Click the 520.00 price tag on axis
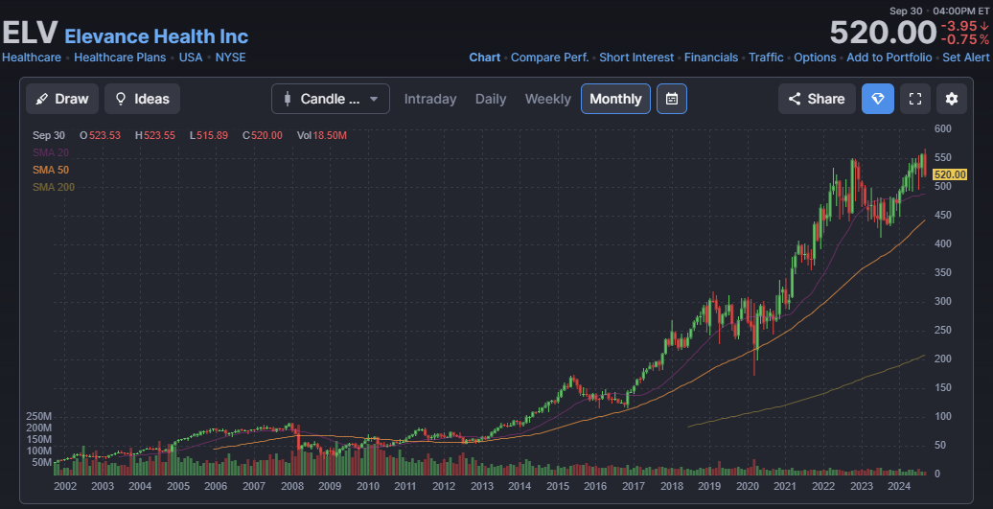The width and height of the screenshot is (993, 509). coord(950,174)
